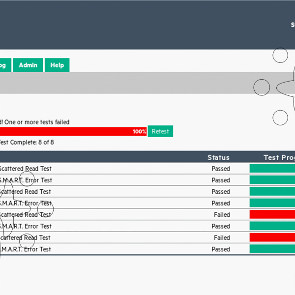Click the 'Test Complete: 8 of 8' text
Image resolution: width=295 pixels, height=295 pixels.
click(27, 143)
